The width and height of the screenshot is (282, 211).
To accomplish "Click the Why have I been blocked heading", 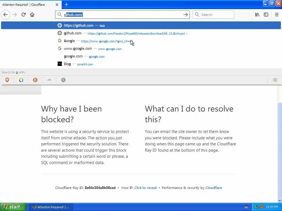I will pos(71,114).
